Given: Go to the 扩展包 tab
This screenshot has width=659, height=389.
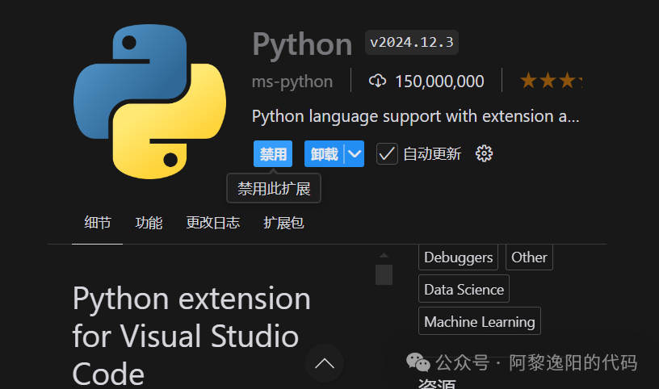Looking at the screenshot, I should 283,223.
